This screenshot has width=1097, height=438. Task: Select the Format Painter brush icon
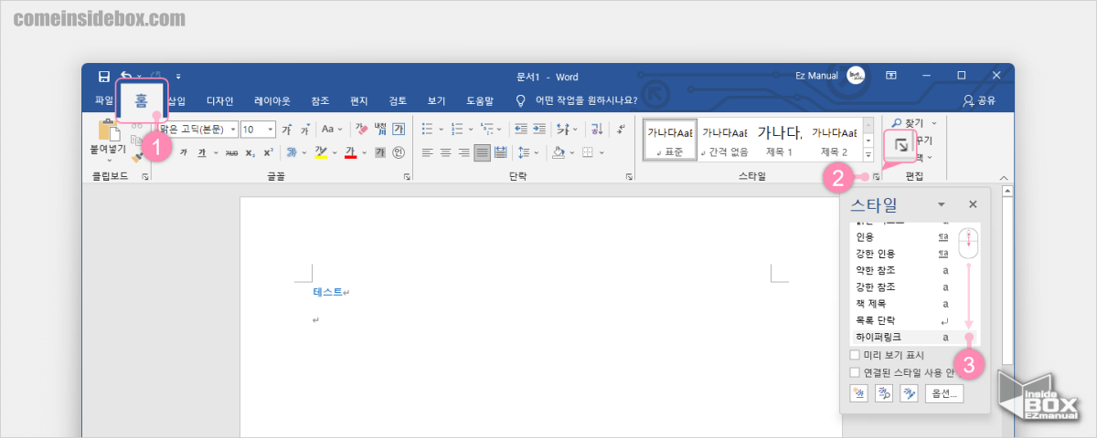pos(137,157)
